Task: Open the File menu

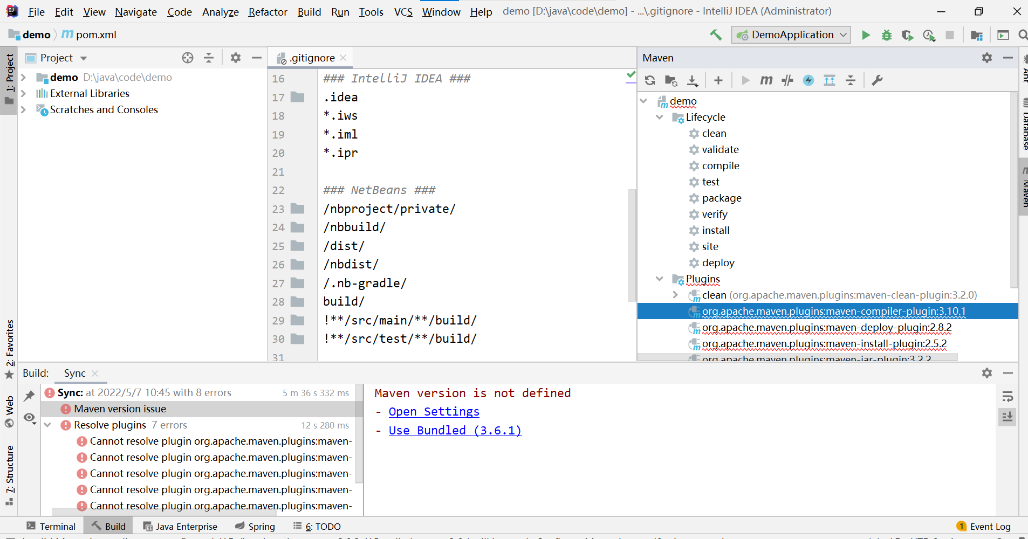Action: pyautogui.click(x=36, y=12)
